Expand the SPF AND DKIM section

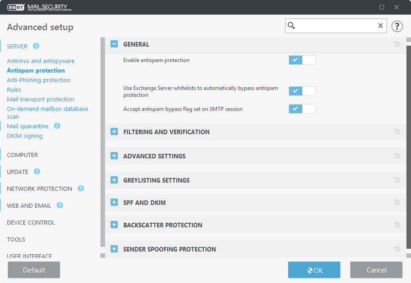(114, 202)
